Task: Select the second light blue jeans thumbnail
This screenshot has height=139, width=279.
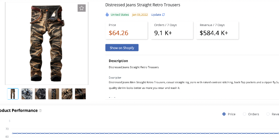Action: pos(27,94)
